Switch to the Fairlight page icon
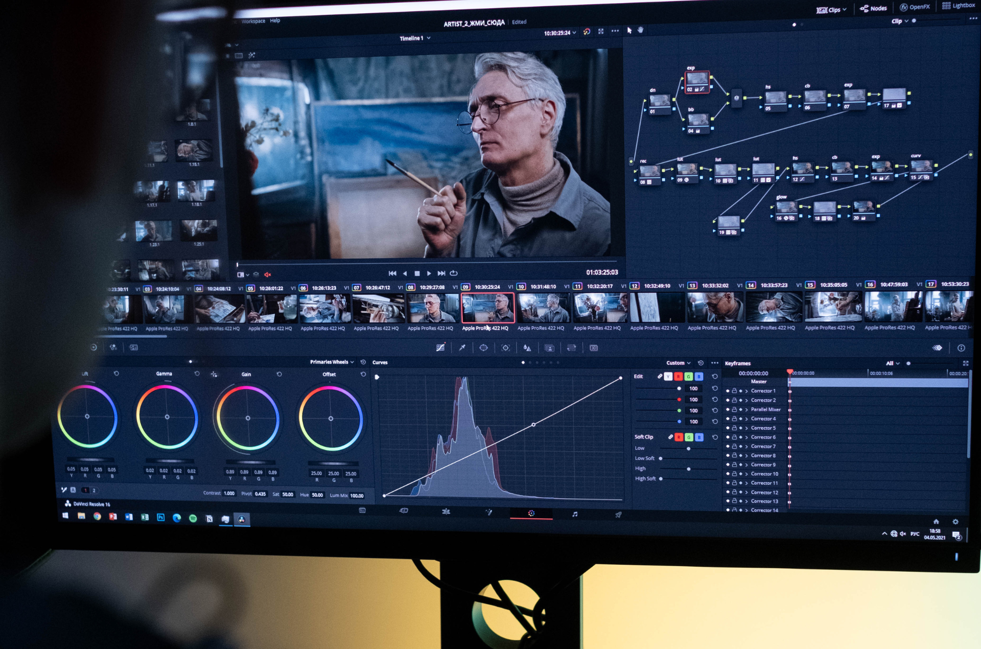This screenshot has width=981, height=649. 575,514
